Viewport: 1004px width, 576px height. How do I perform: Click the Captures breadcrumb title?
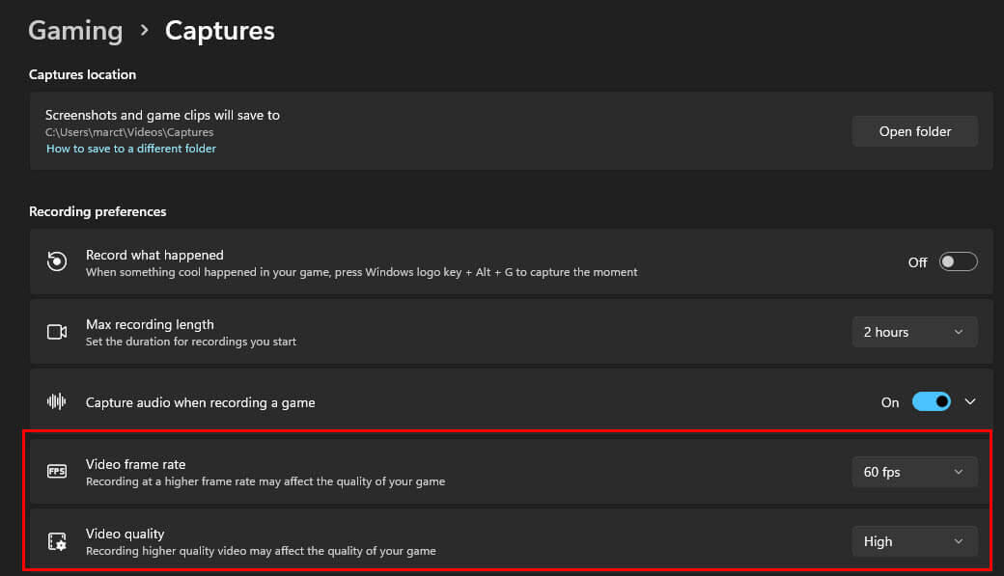click(220, 31)
